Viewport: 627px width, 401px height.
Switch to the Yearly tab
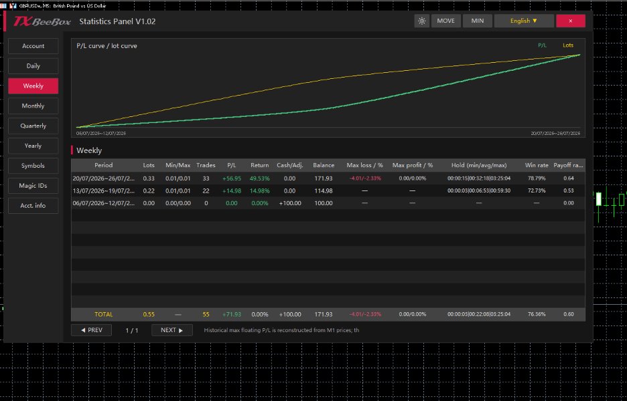point(33,146)
